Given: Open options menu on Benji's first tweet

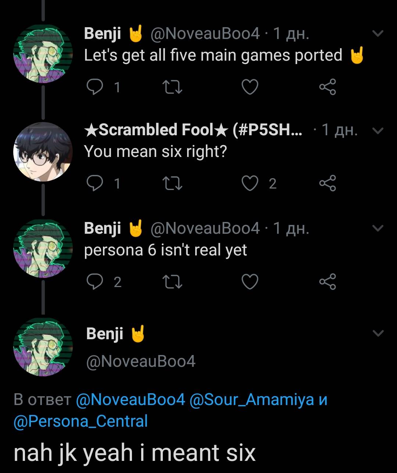Looking at the screenshot, I should coord(377,33).
